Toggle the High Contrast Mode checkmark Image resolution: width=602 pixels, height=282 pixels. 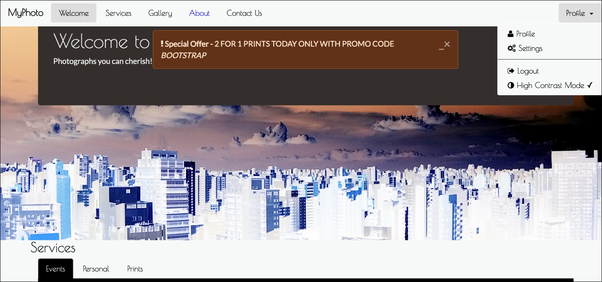(590, 85)
